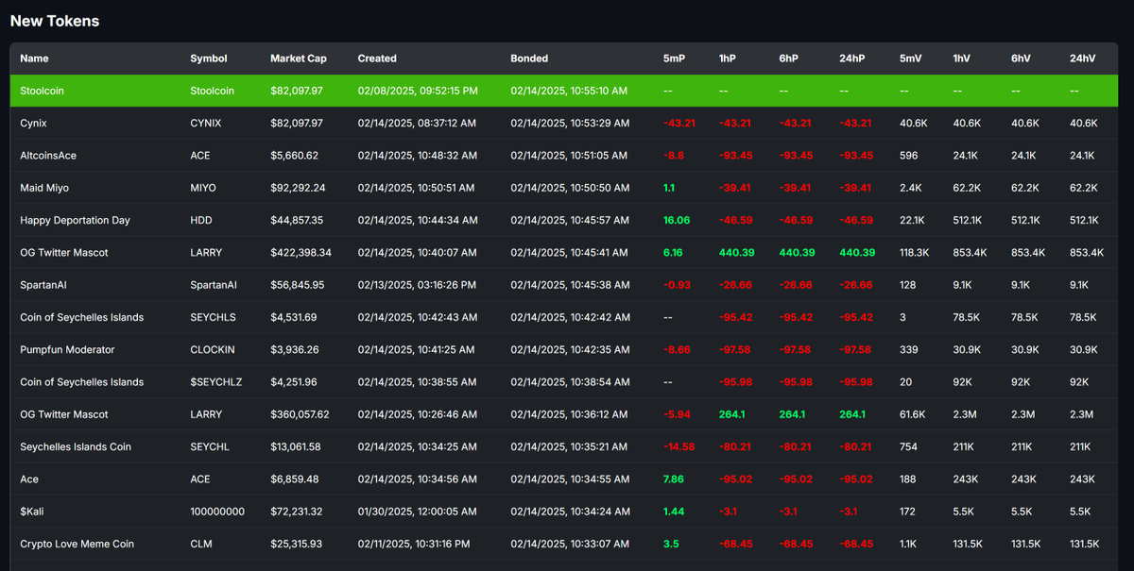The width and height of the screenshot is (1134, 571).
Task: Select the $44,857.35 market cap value
Action: tap(298, 220)
